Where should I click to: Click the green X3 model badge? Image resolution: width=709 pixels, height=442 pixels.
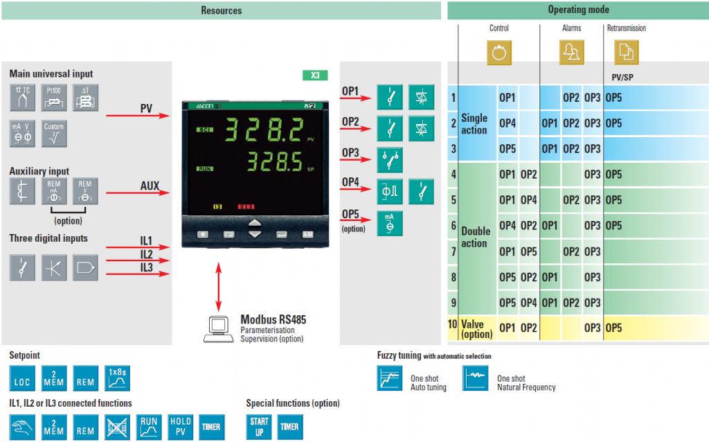pyautogui.click(x=315, y=75)
